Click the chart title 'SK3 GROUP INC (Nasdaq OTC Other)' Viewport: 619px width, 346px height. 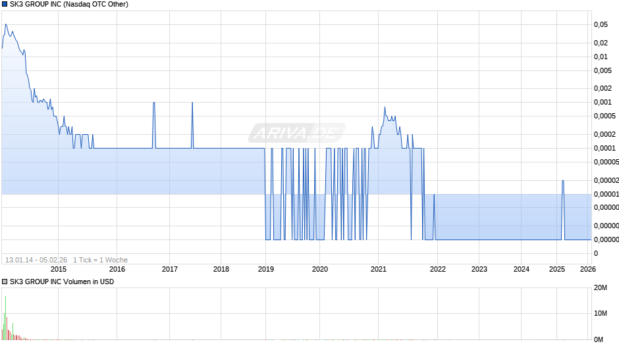tap(69, 5)
